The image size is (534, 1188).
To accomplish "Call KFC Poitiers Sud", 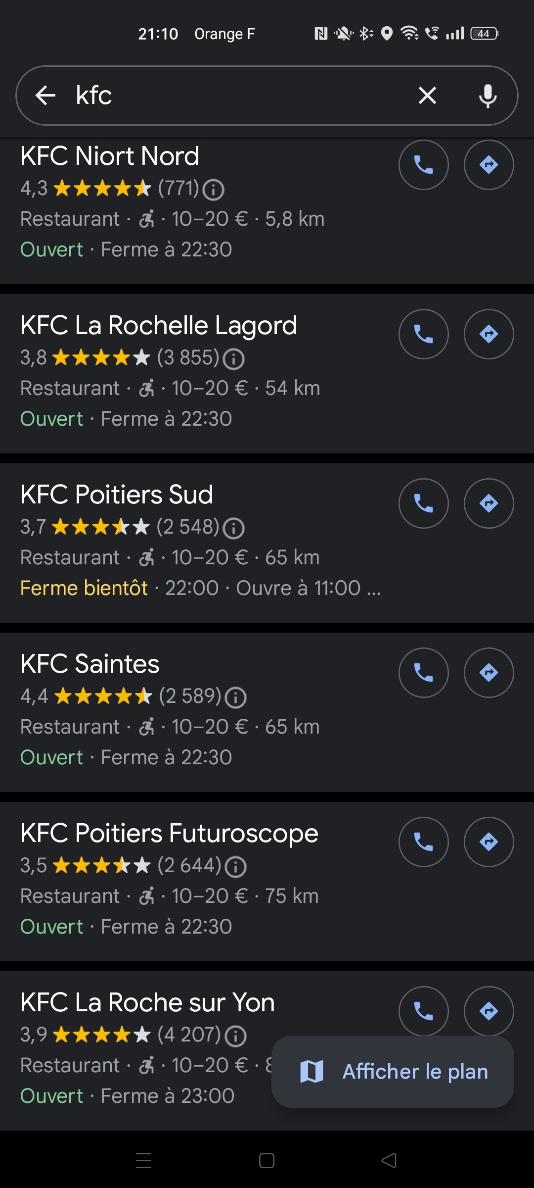I will pos(423,503).
